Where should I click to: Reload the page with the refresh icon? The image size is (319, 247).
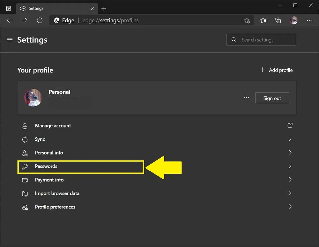[x=40, y=20]
